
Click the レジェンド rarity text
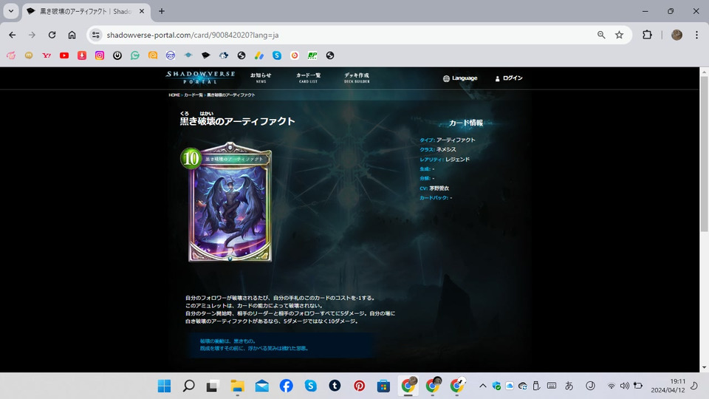(x=458, y=160)
